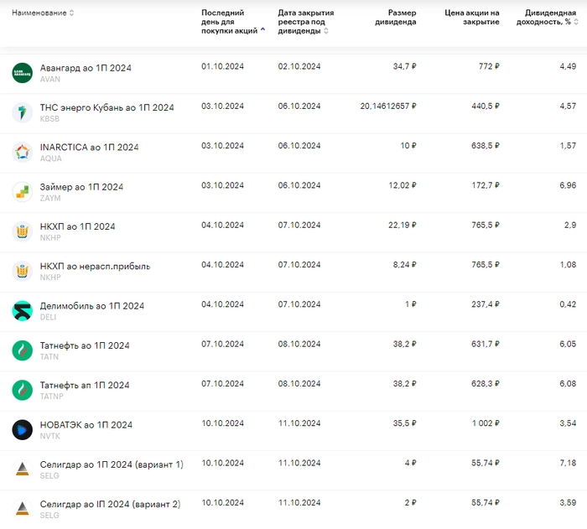
Task: Click the Займер green-yellow logo icon
Action: click(x=23, y=192)
